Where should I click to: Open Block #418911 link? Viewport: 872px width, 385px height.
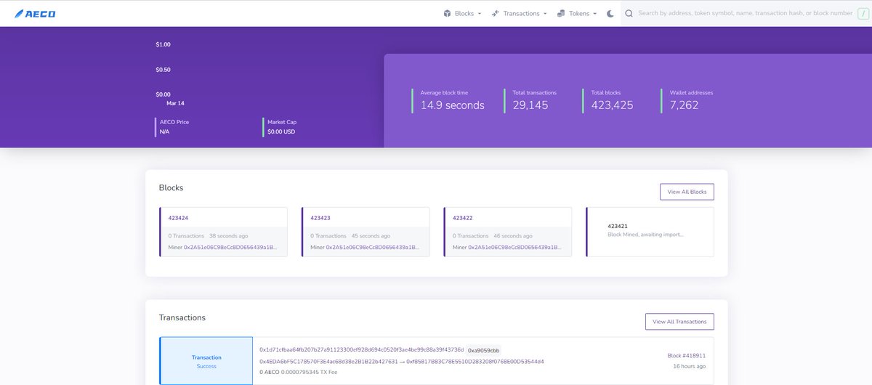[687, 356]
